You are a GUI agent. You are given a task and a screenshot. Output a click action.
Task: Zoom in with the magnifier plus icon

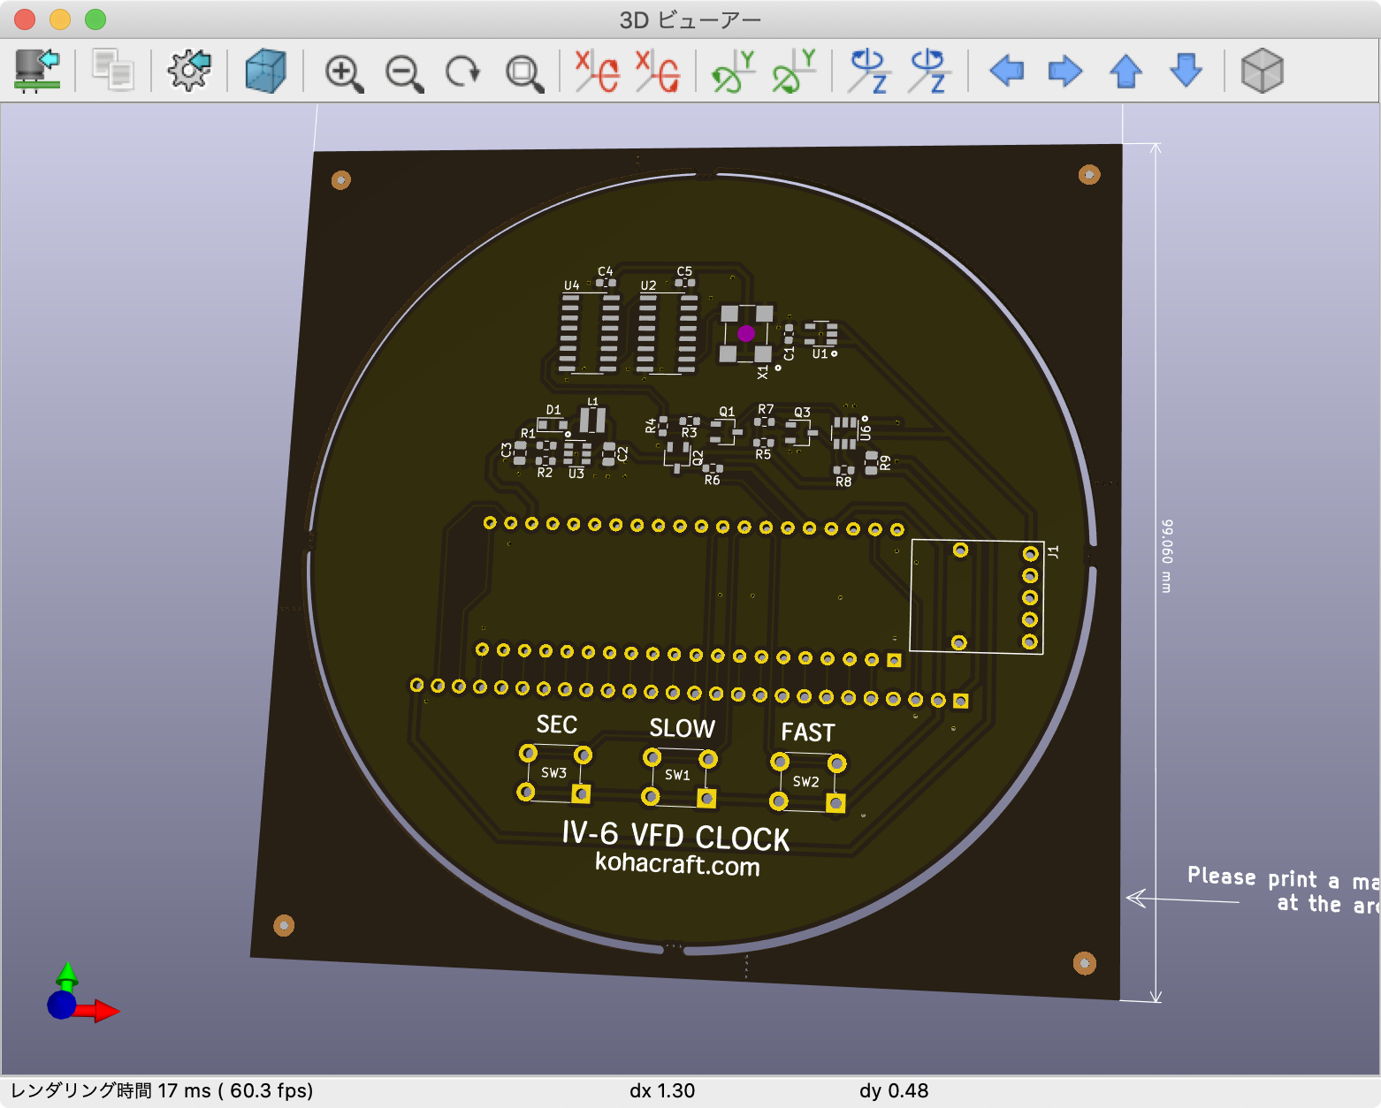tap(344, 72)
